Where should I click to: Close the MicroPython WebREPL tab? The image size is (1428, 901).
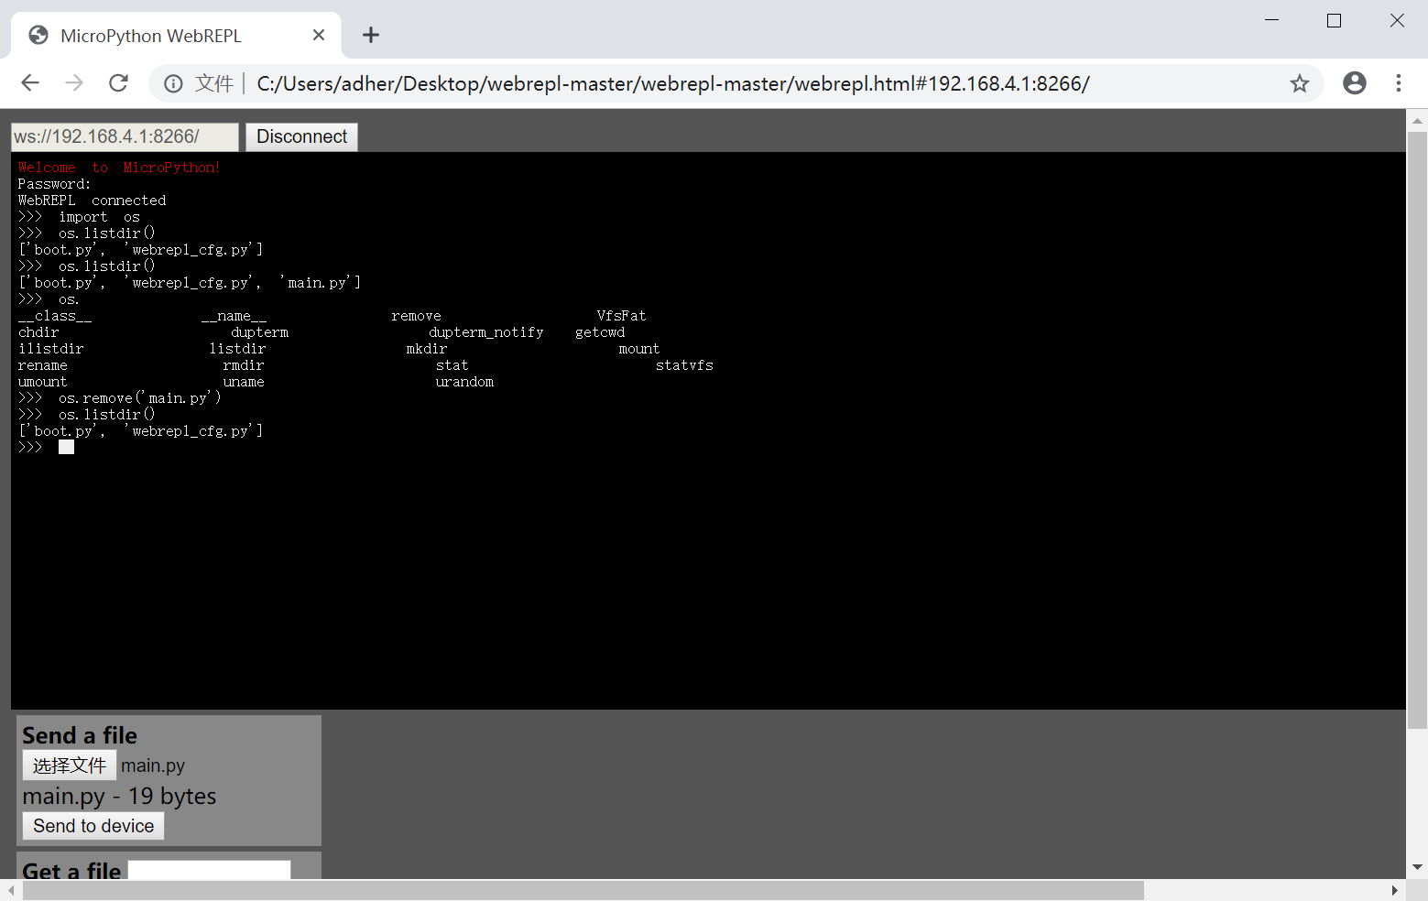point(319,35)
